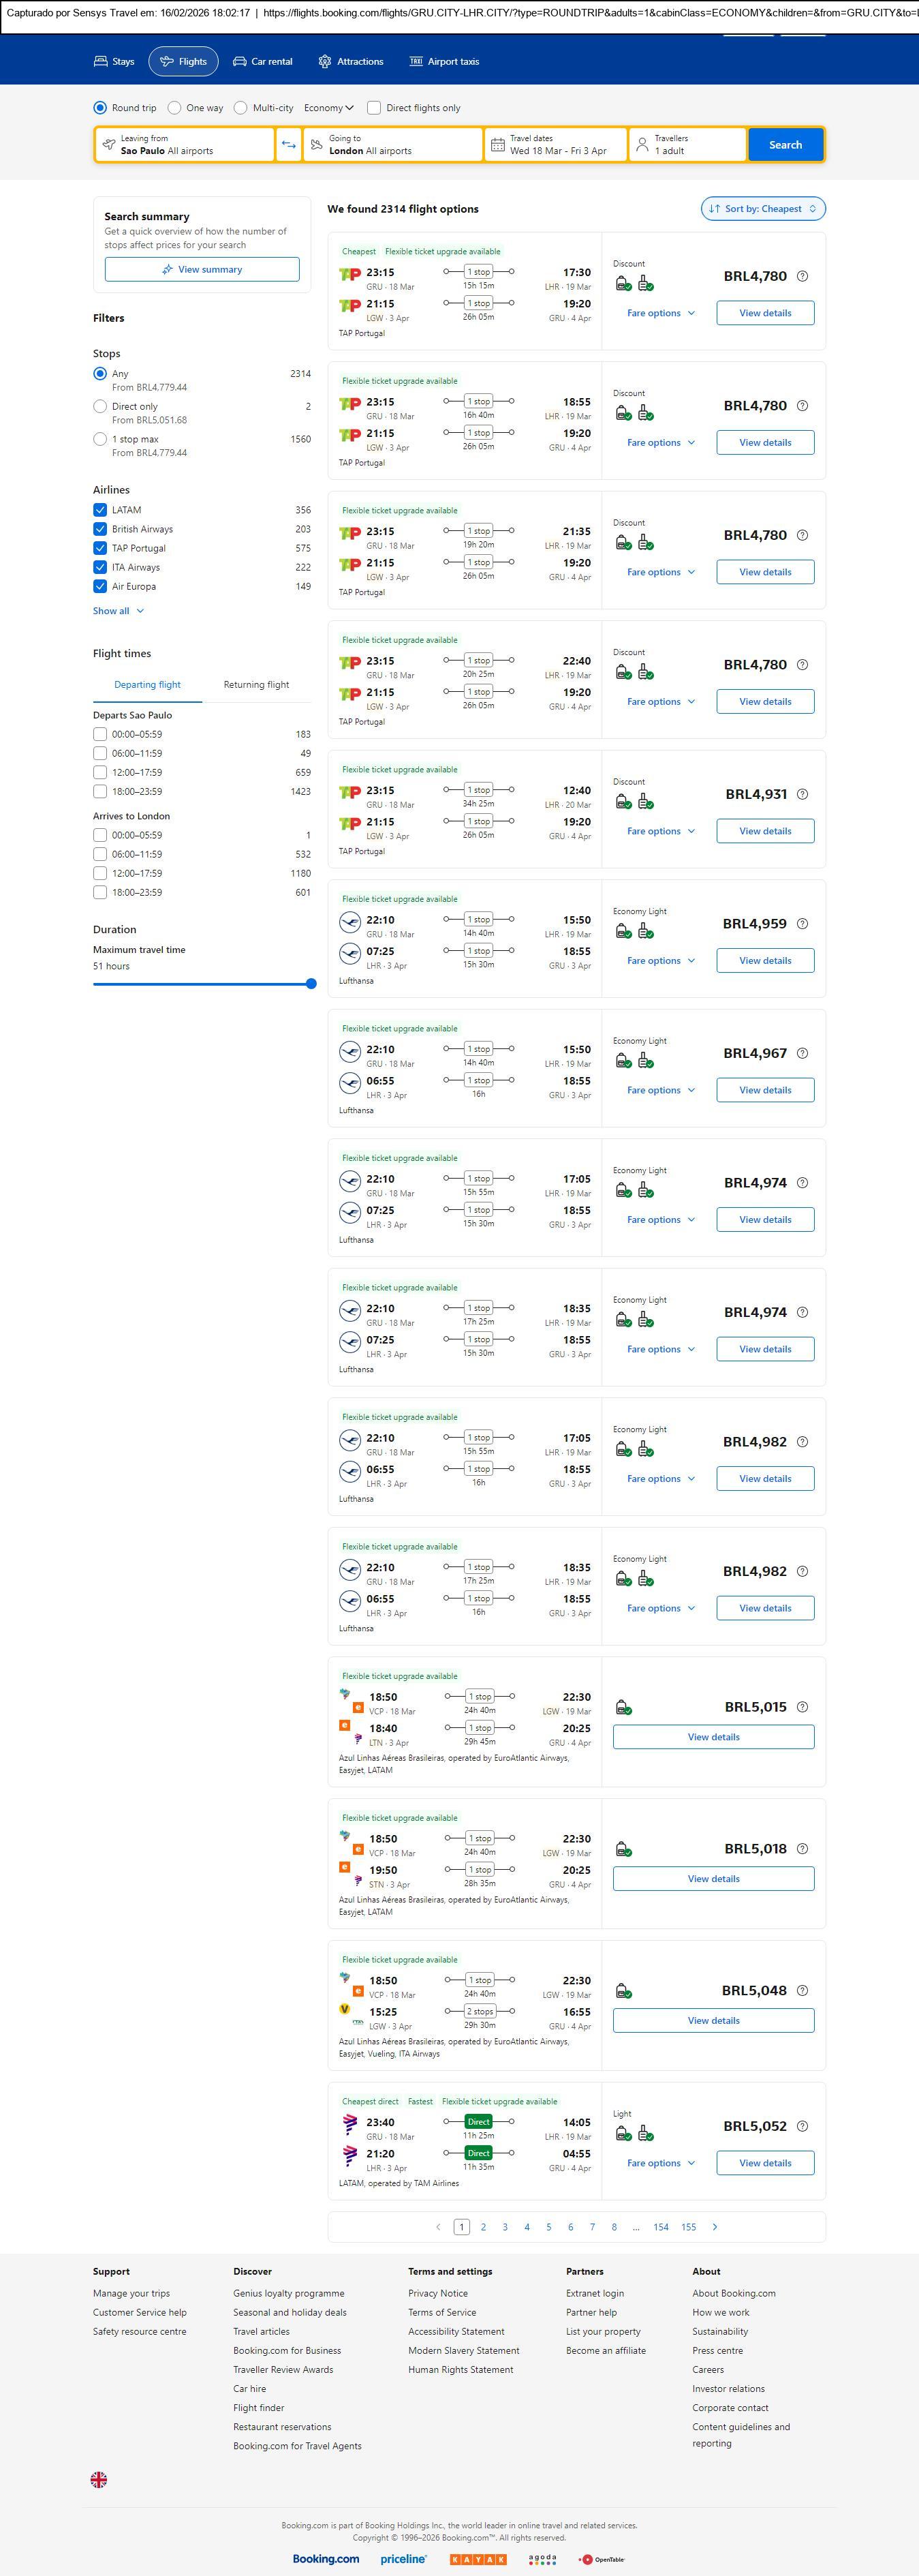919x2576 pixels.
Task: Open the Car rental tab
Action: tap(263, 62)
